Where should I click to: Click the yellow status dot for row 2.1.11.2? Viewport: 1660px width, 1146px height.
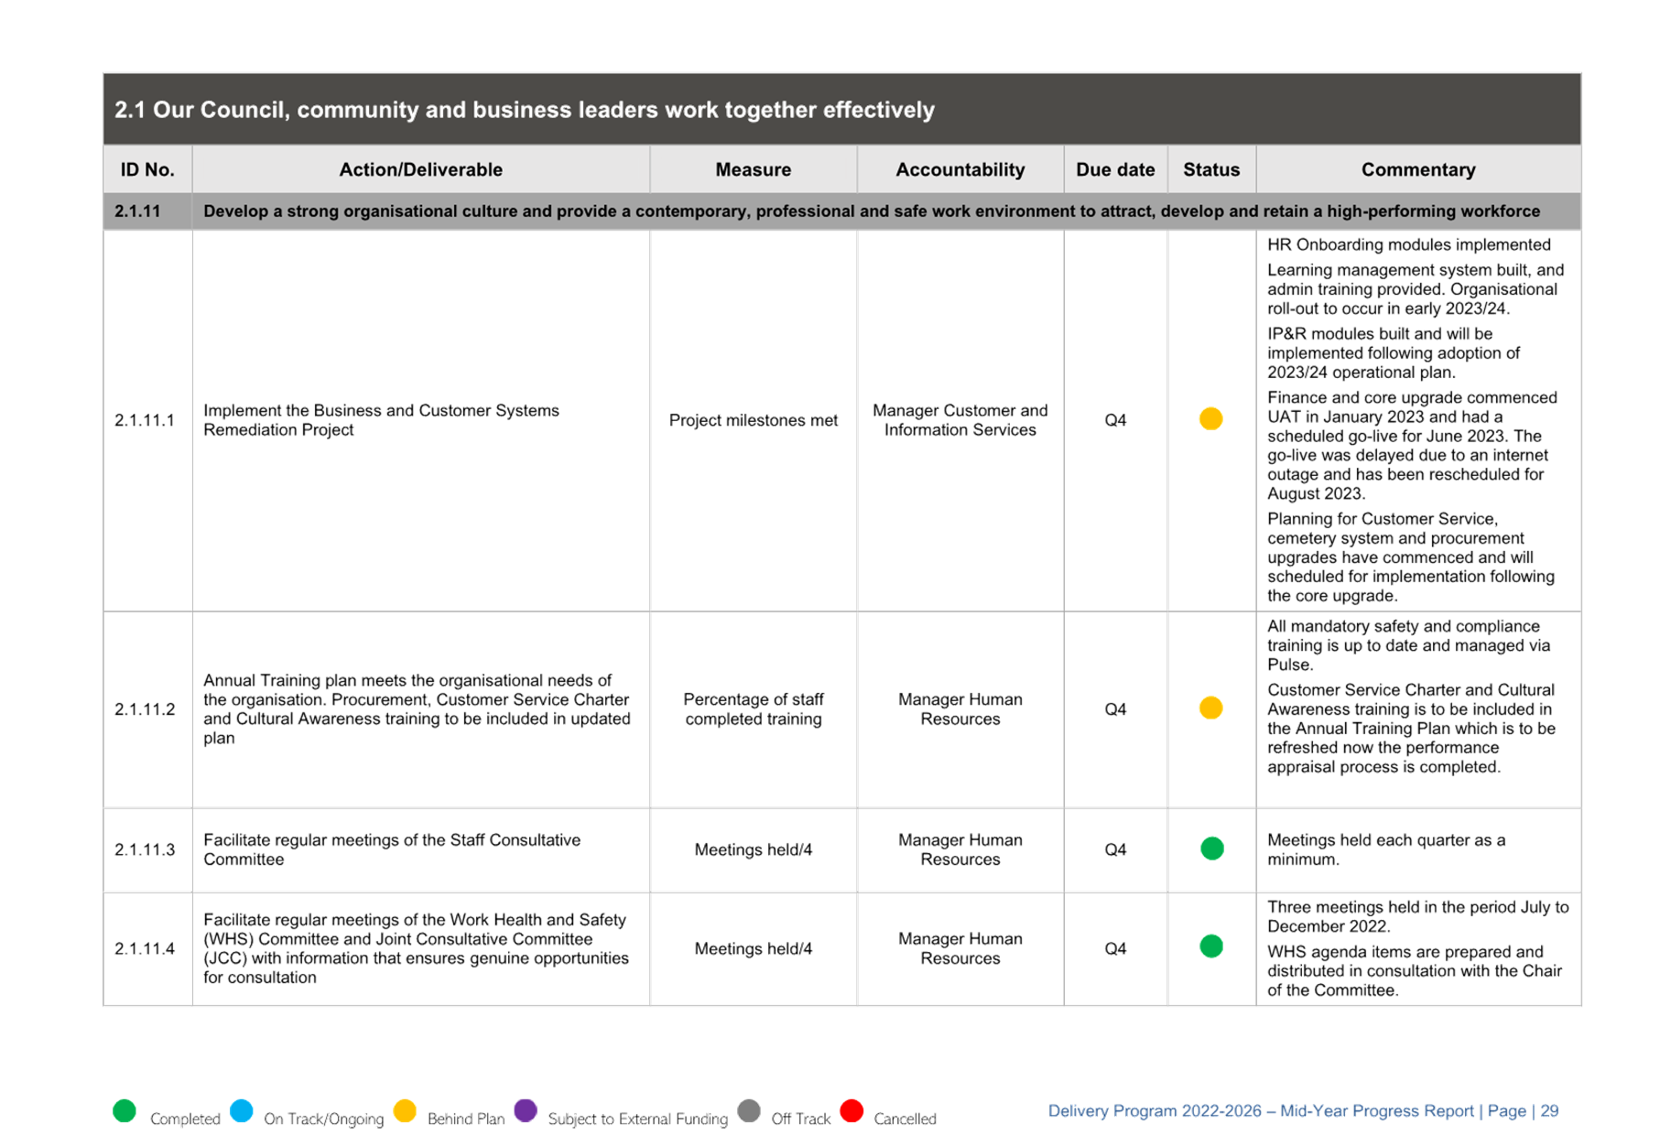[x=1210, y=708]
